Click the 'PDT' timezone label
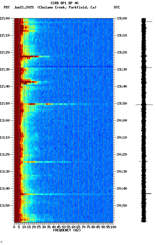This screenshot has height=245, width=156. click(7, 7)
